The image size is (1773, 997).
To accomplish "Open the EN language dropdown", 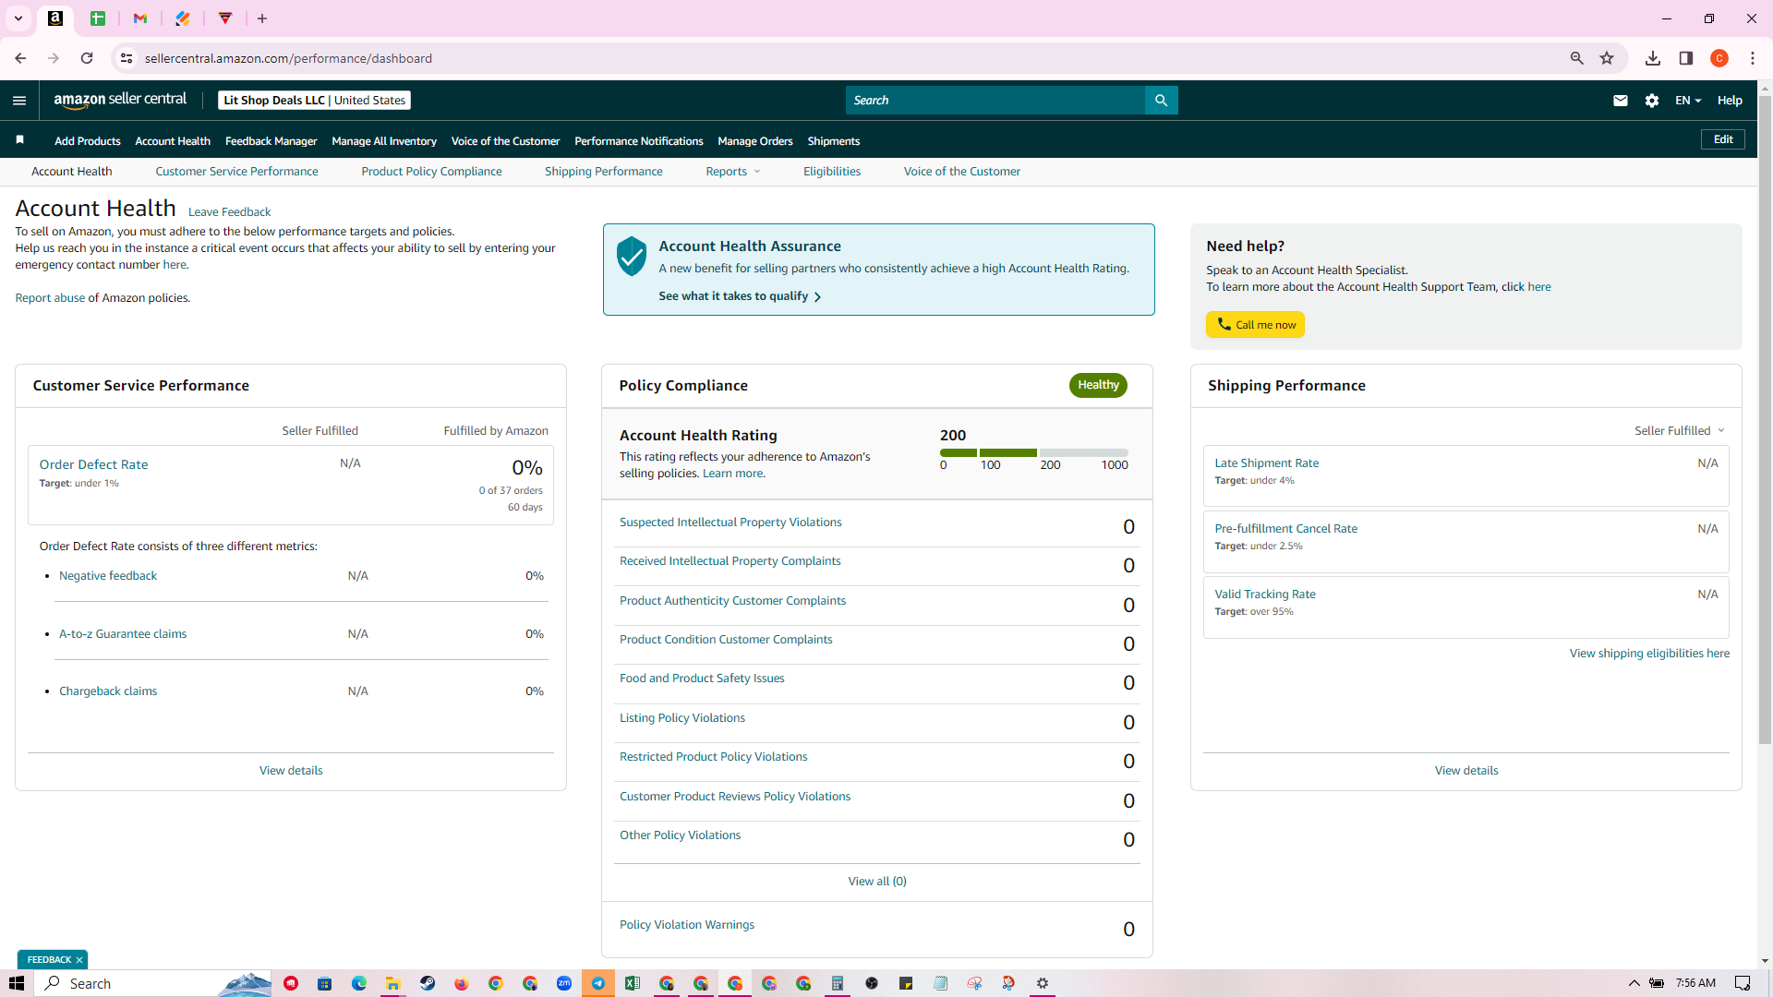I will (1688, 101).
